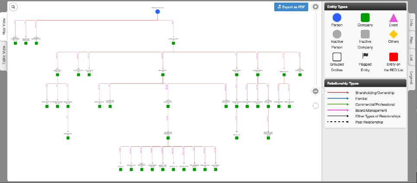Click the magnifier search icon on the map

click(13, 7)
